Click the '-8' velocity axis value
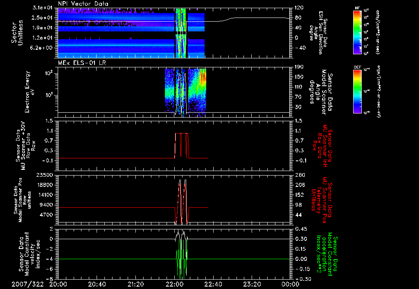Image resolution: width=419 pixels, height=289 pixels. (x=49, y=279)
